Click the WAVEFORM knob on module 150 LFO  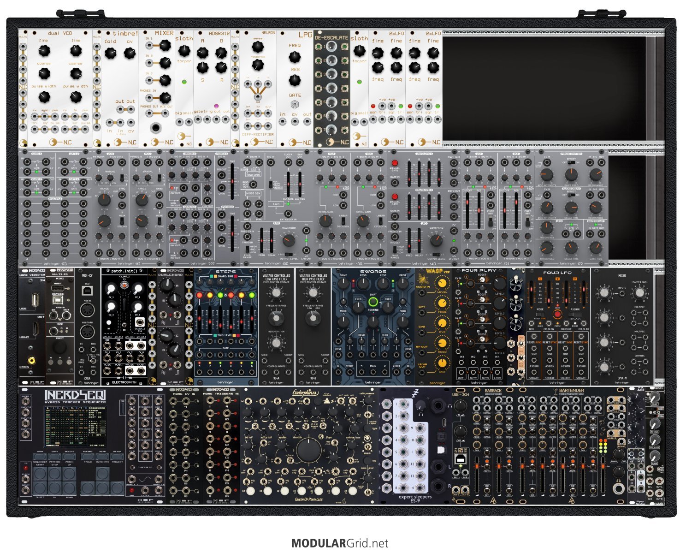click(x=288, y=240)
